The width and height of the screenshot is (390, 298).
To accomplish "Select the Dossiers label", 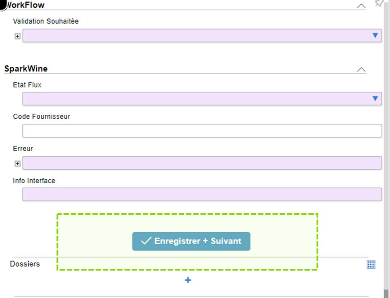I will [x=25, y=264].
